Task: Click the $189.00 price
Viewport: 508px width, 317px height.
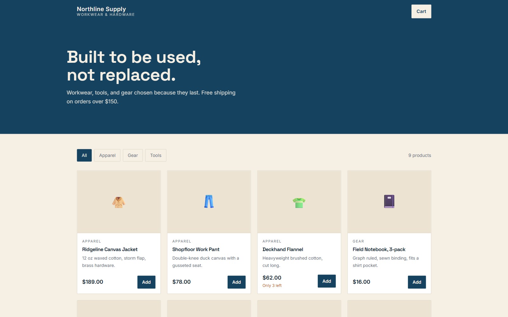Action: (93, 282)
